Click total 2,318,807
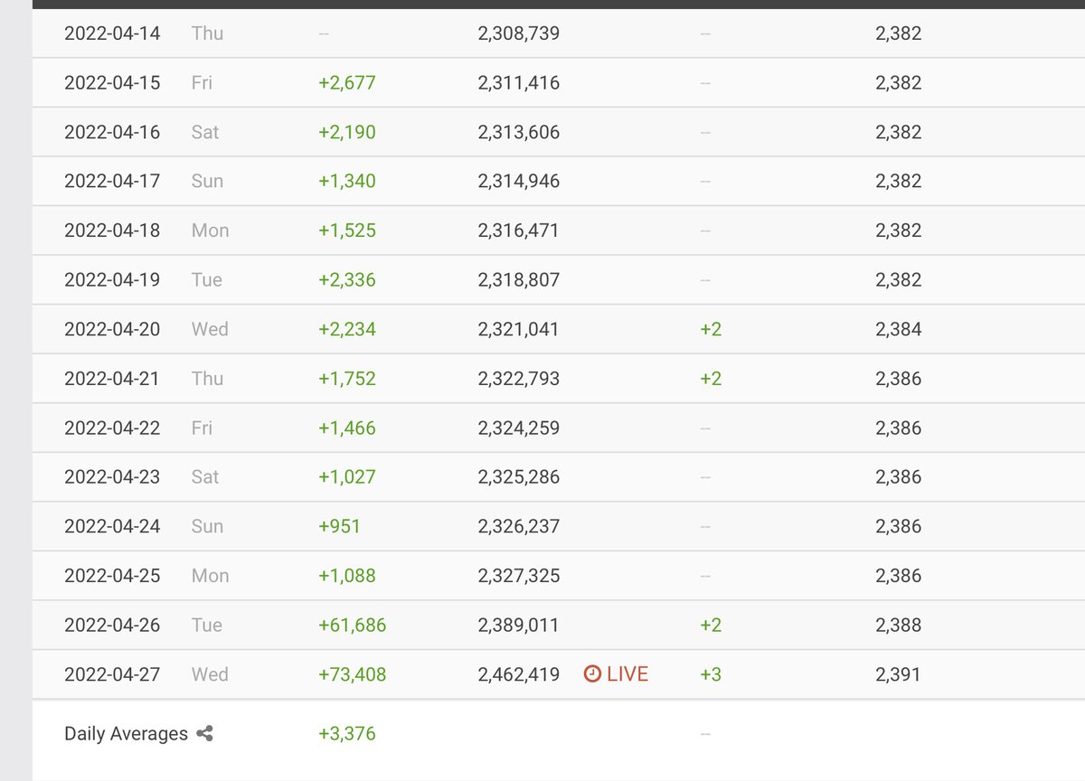This screenshot has height=781, width=1085. (519, 280)
